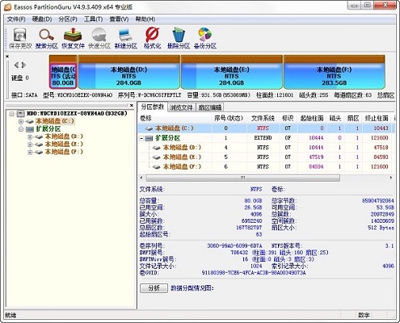Image resolution: width=400 pixels, height=323 pixels.
Task: Click the 扩展分区 icon in the table row
Action: pyautogui.click(x=149, y=138)
